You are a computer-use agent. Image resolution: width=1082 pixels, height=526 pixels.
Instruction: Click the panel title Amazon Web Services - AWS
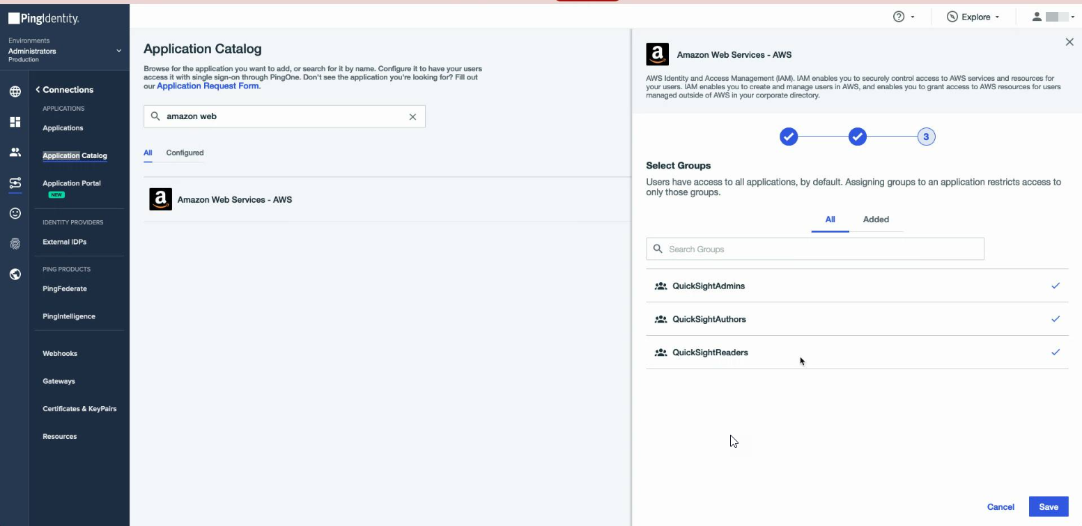tap(734, 54)
